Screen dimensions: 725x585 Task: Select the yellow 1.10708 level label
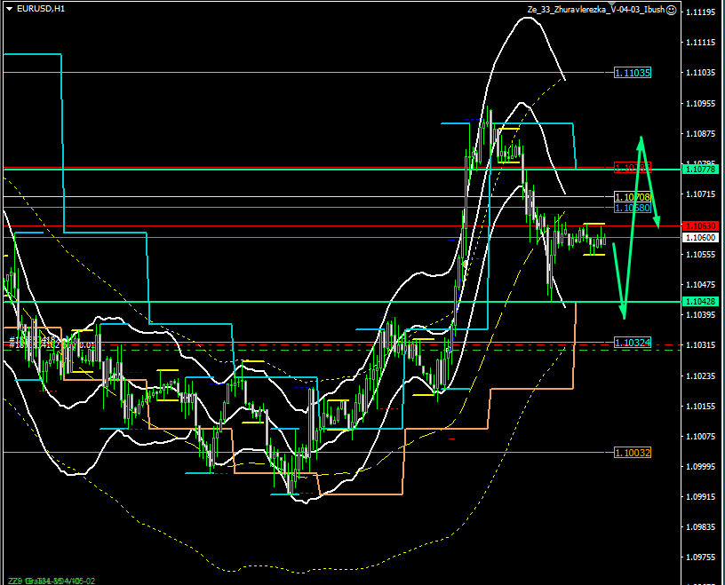(x=632, y=197)
